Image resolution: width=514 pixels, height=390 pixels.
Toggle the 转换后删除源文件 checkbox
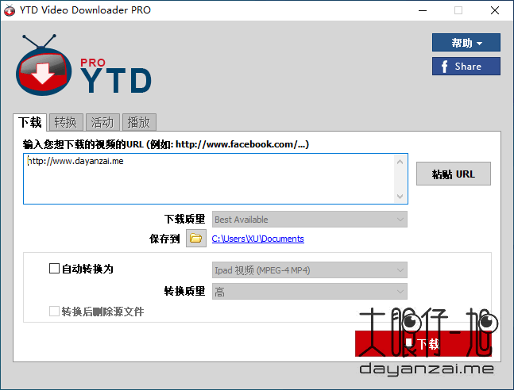coord(54,312)
